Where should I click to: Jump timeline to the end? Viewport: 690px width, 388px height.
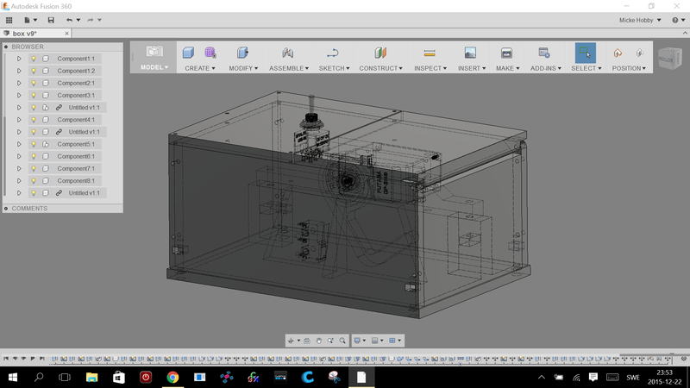[x=42, y=359]
